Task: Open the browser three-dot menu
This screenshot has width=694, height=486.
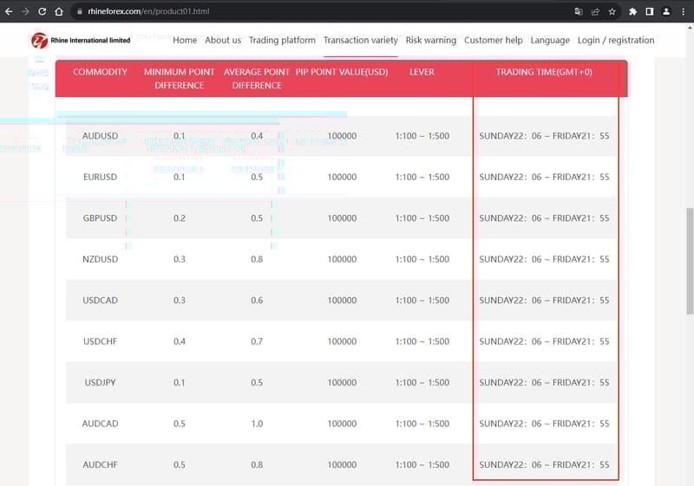Action: point(683,11)
